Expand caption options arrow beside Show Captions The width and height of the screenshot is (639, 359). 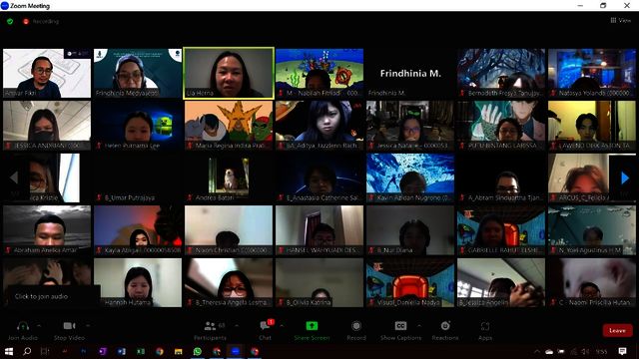pos(419,326)
